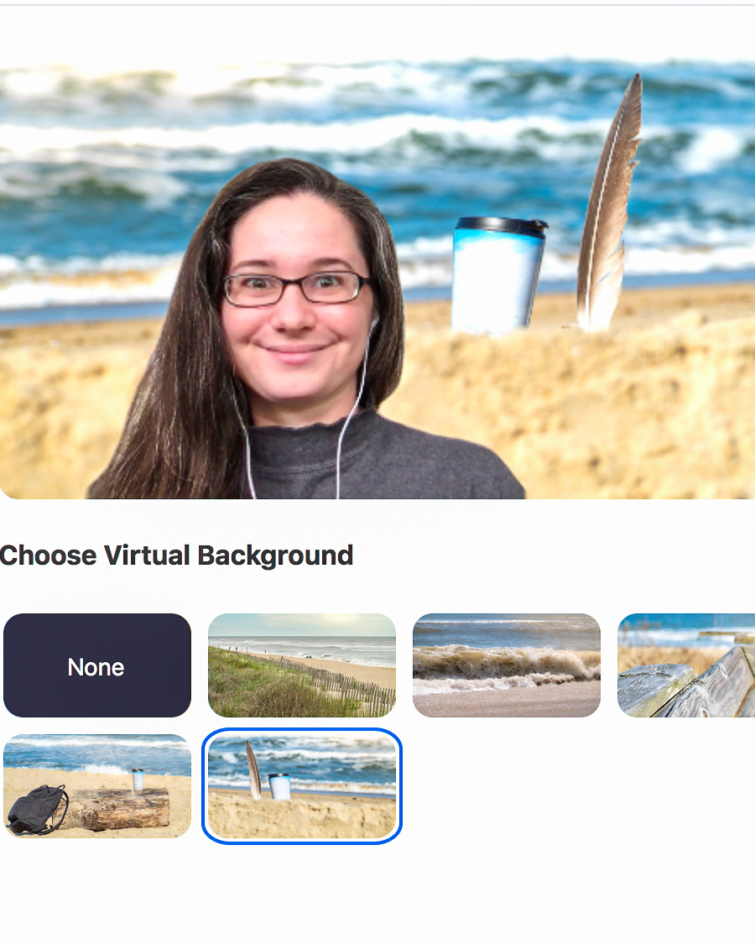Click the selected feather and cup thumbnail

coord(302,785)
